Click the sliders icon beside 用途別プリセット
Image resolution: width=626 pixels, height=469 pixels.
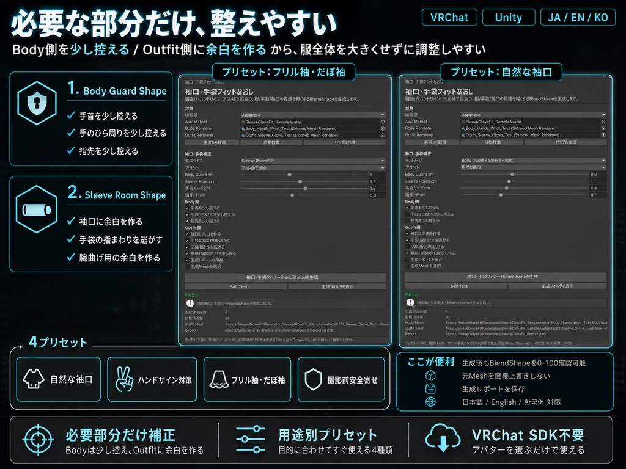tap(250, 439)
